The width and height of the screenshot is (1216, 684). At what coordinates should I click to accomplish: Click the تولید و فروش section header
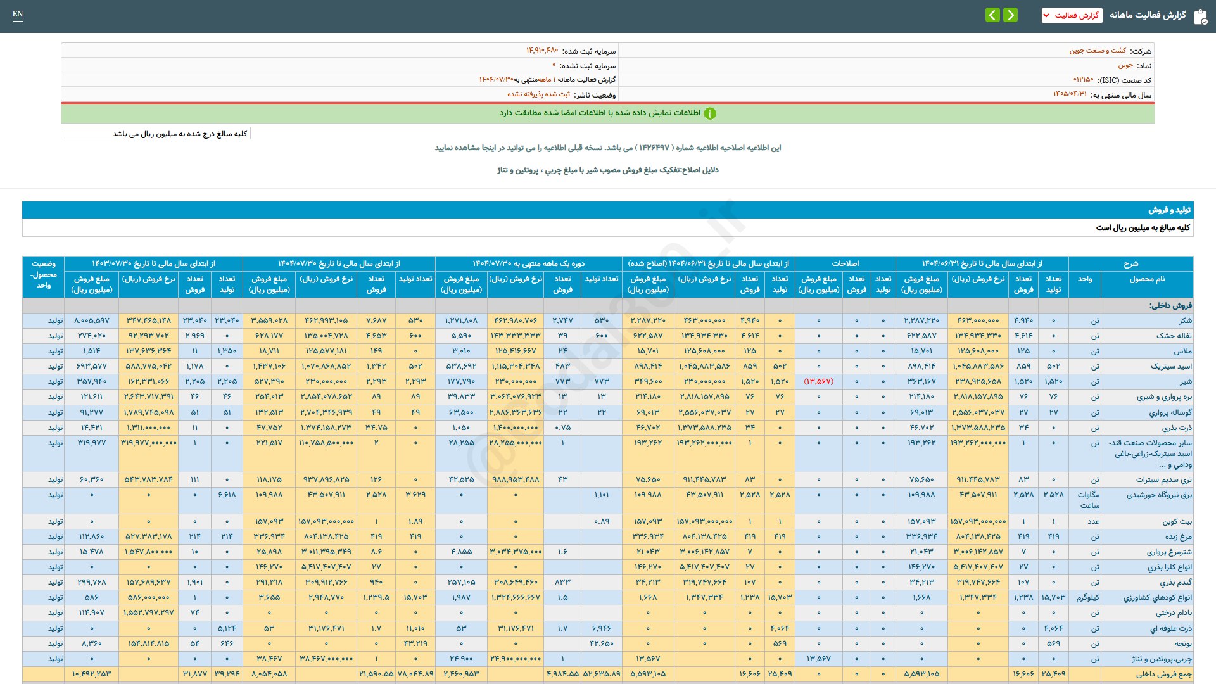pos(1169,210)
